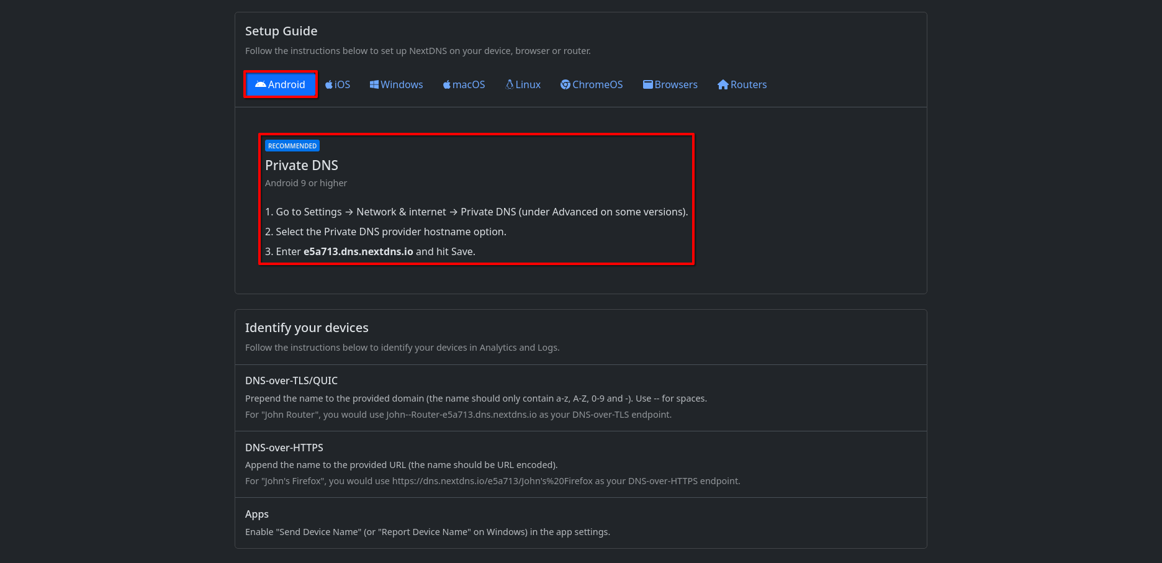Click the "Setup Guide" heading
This screenshot has height=563, width=1162.
pos(281,31)
